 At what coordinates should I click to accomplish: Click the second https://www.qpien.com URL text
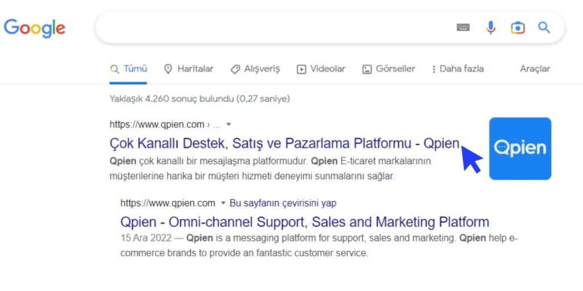(x=168, y=203)
